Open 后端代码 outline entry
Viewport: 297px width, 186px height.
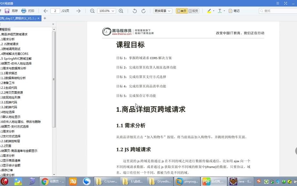click(9, 102)
